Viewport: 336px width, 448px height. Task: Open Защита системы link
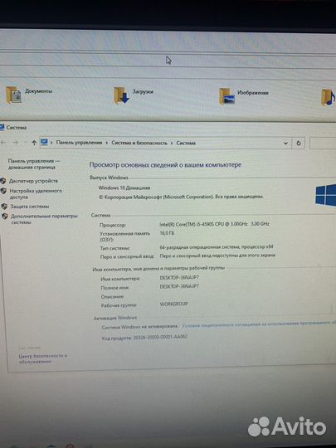(30, 207)
